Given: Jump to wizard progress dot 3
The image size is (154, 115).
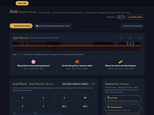Looking at the screenshot, I should tap(139, 38).
